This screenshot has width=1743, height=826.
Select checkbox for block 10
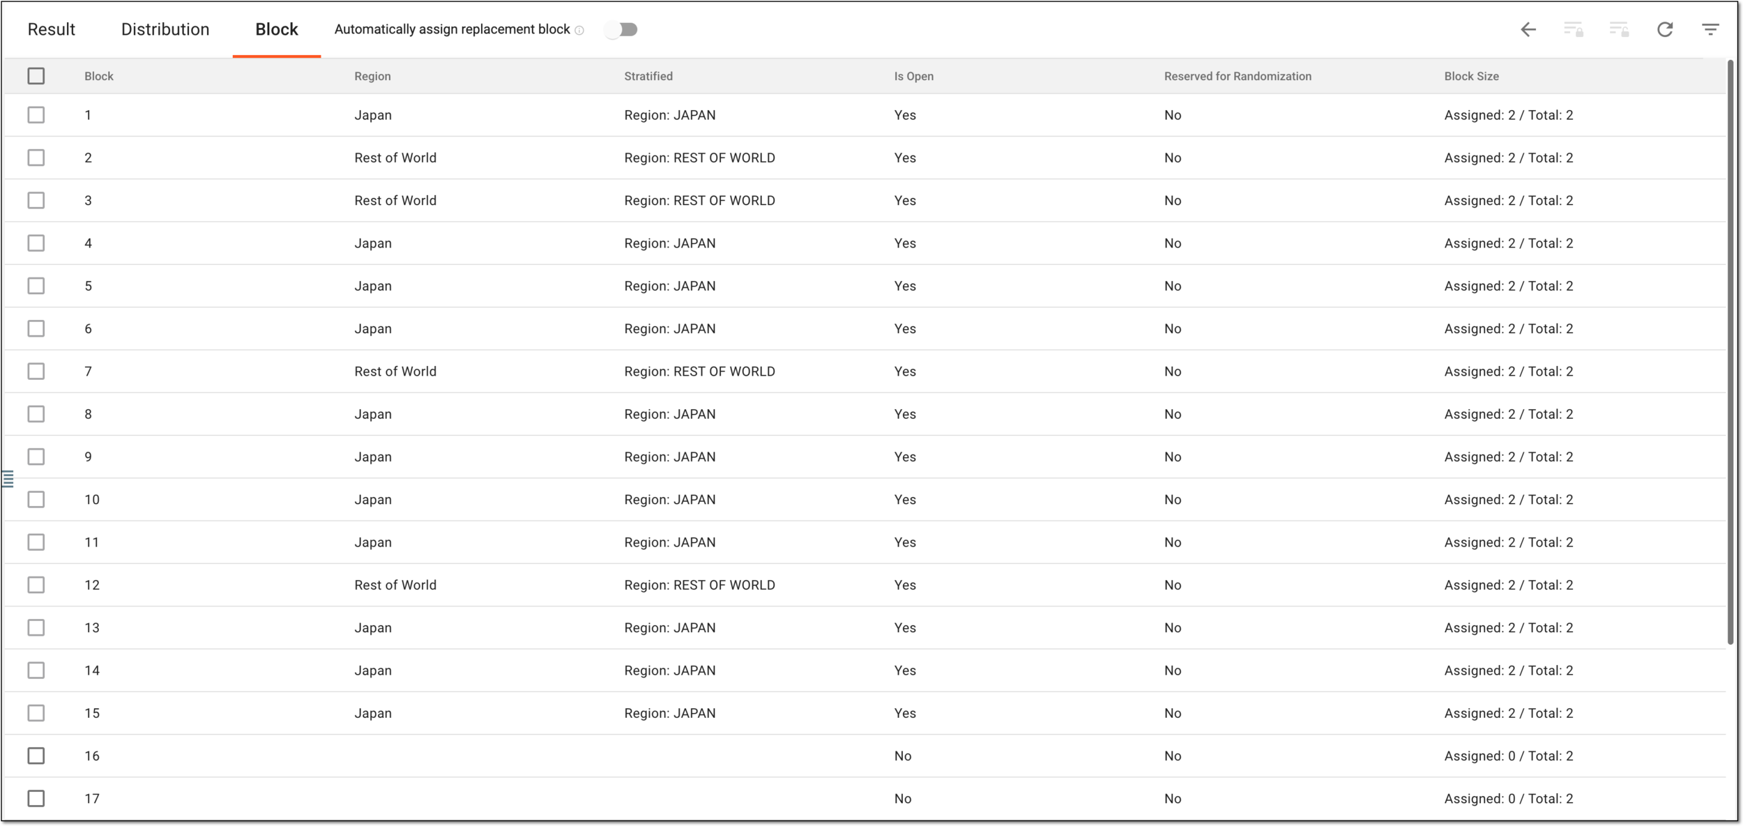36,500
